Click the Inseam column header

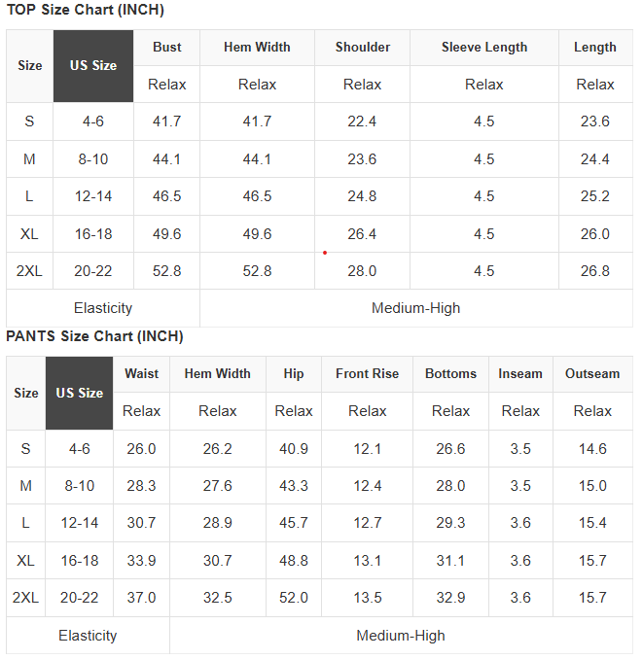[x=520, y=373]
